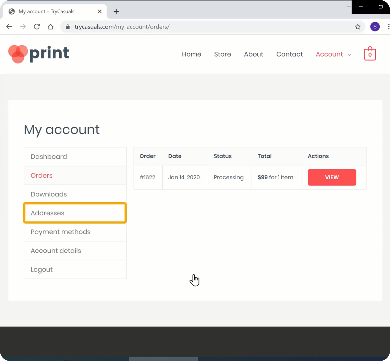Click Account in top navigation
Viewport: 390px width, 361px height.
(x=329, y=54)
